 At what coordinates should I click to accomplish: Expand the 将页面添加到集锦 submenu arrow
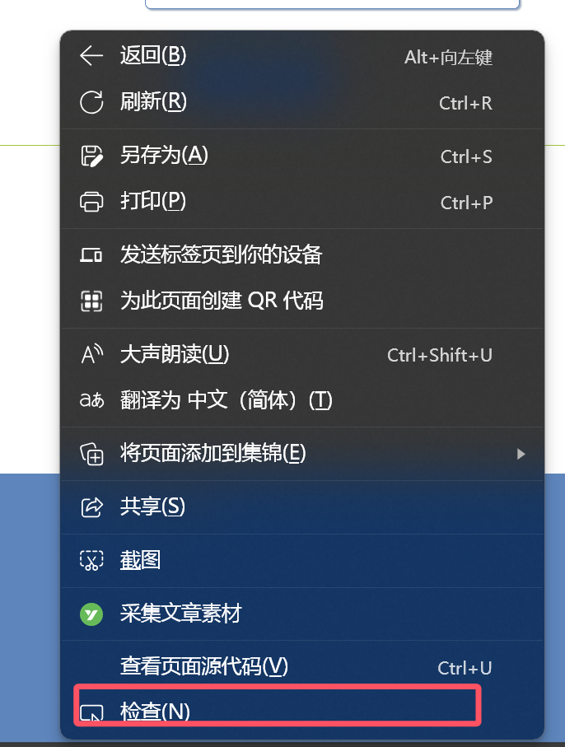coord(521,454)
